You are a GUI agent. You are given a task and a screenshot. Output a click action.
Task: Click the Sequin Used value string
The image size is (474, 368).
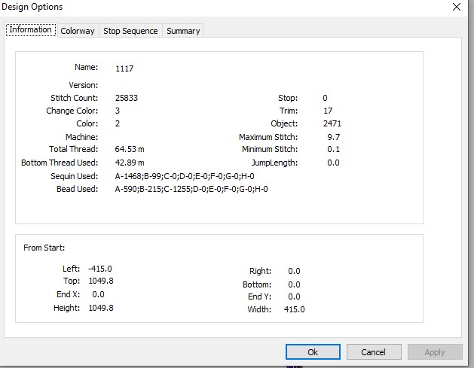click(x=185, y=176)
